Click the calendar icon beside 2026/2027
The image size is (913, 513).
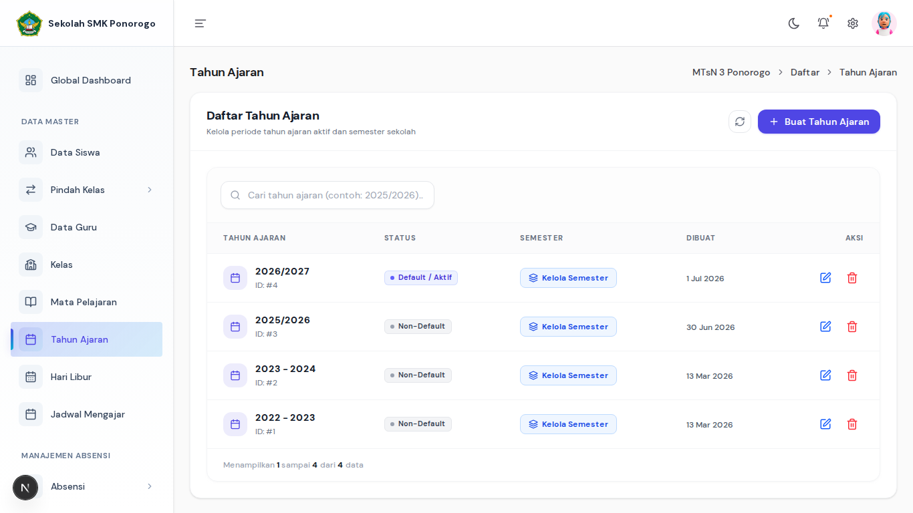click(235, 278)
